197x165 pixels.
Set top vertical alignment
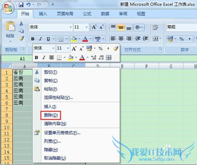[113, 27]
